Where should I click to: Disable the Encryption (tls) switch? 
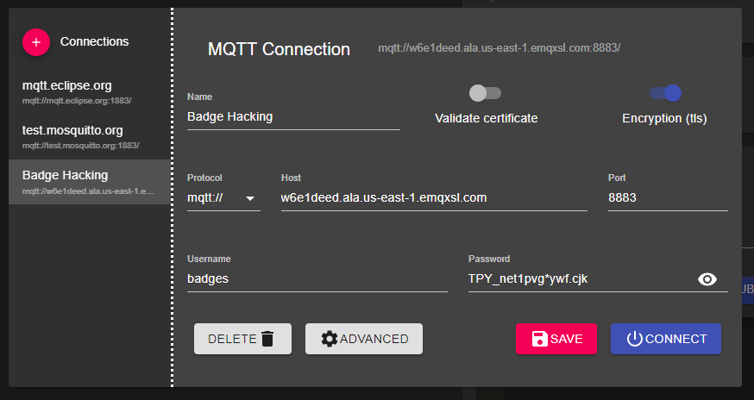click(665, 93)
